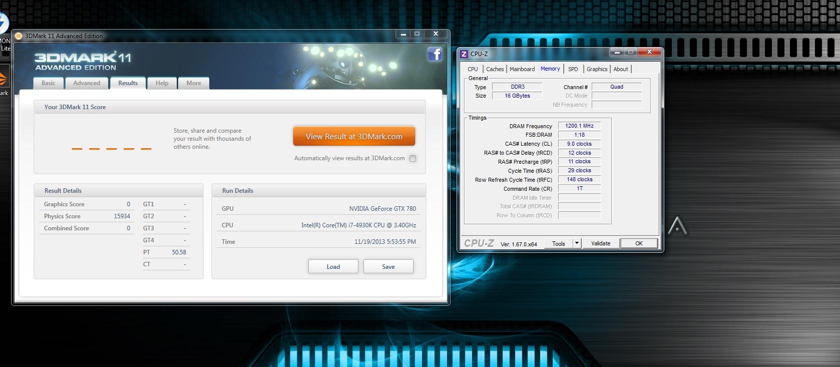Open the Advanced tab in 3DMark

pos(87,83)
